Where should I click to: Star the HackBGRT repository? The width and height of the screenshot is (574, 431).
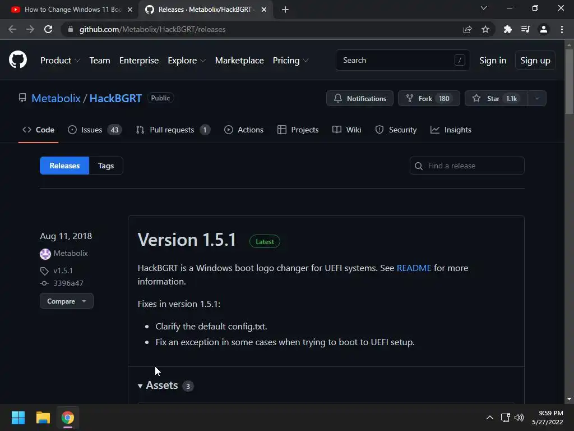pyautogui.click(x=497, y=98)
